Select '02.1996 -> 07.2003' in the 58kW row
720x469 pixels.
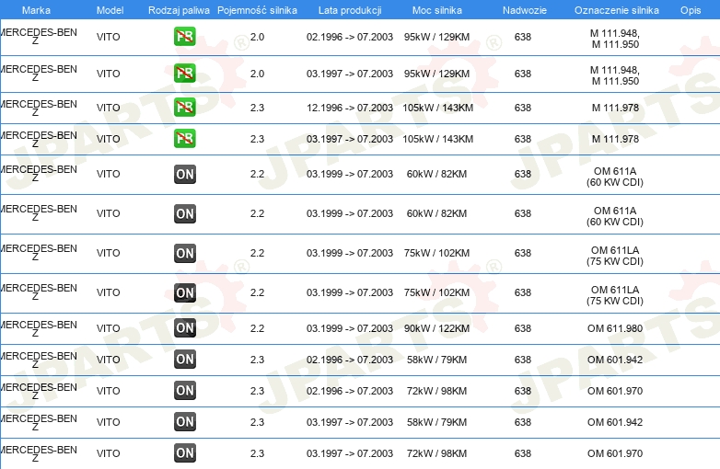pyautogui.click(x=350, y=360)
